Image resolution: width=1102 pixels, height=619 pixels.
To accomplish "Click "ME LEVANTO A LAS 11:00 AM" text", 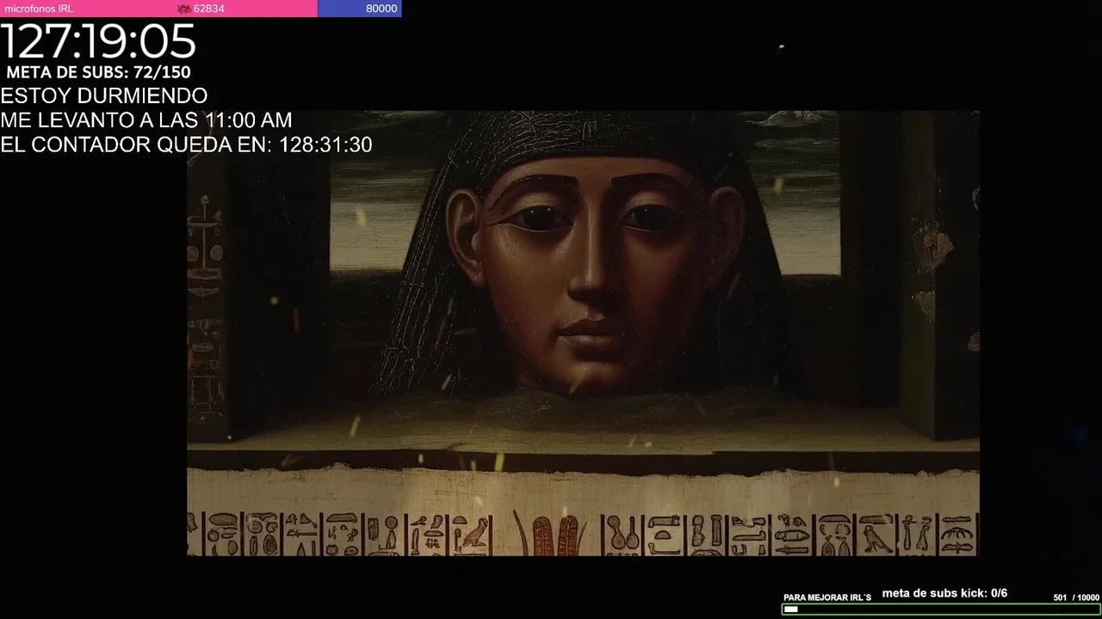I will (x=146, y=120).
